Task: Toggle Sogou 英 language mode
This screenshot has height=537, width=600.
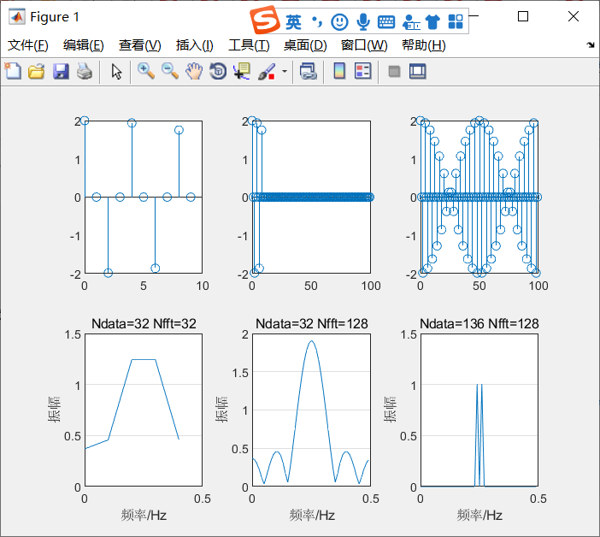Action: 293,22
